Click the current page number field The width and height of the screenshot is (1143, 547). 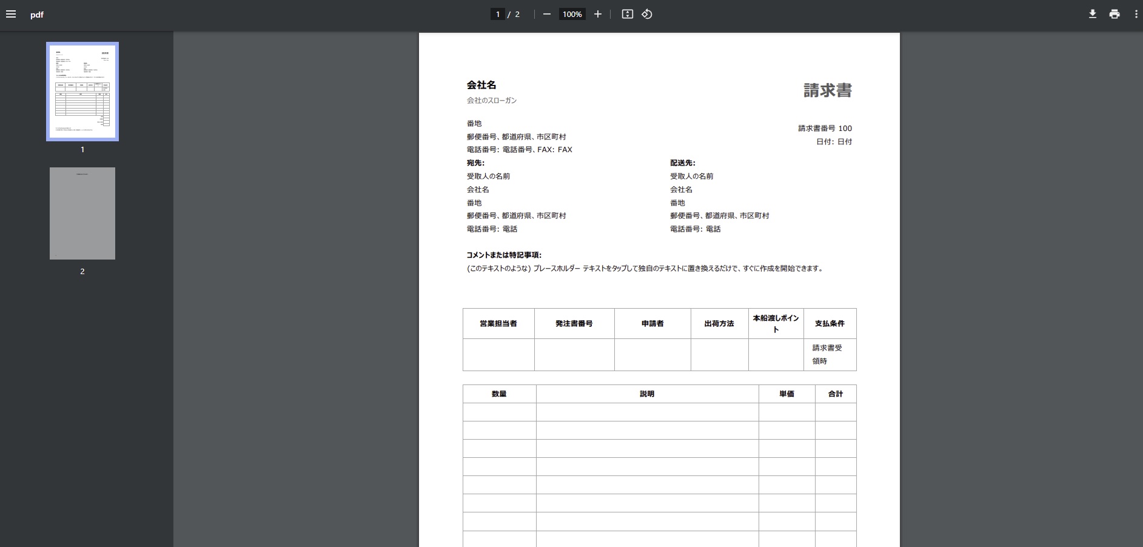[x=497, y=14]
